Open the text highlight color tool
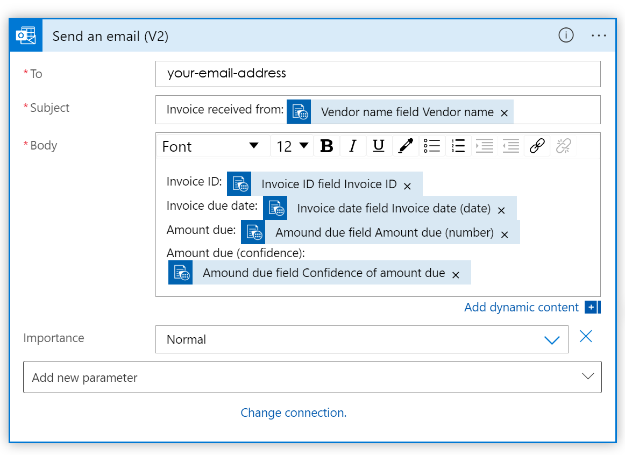This screenshot has width=625, height=455. (x=406, y=145)
